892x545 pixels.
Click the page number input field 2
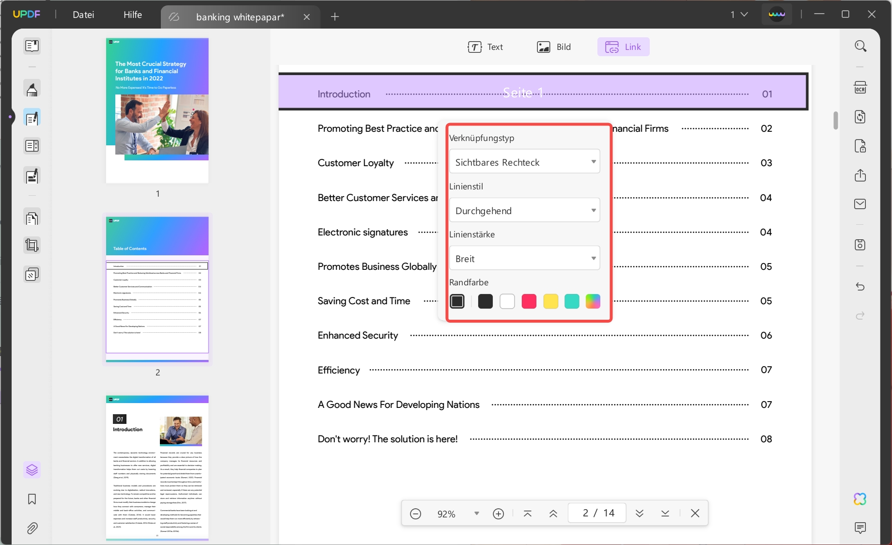point(597,513)
